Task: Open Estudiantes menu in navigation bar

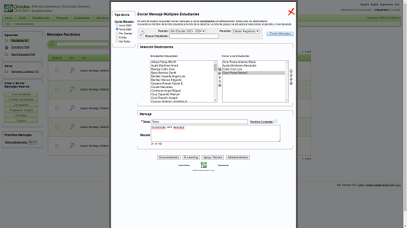Action: (82, 18)
